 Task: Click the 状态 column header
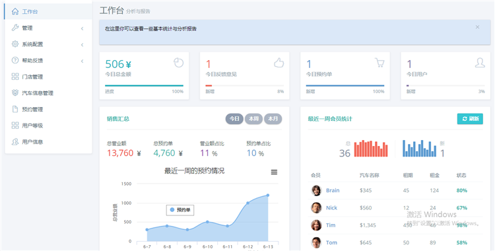(461, 175)
